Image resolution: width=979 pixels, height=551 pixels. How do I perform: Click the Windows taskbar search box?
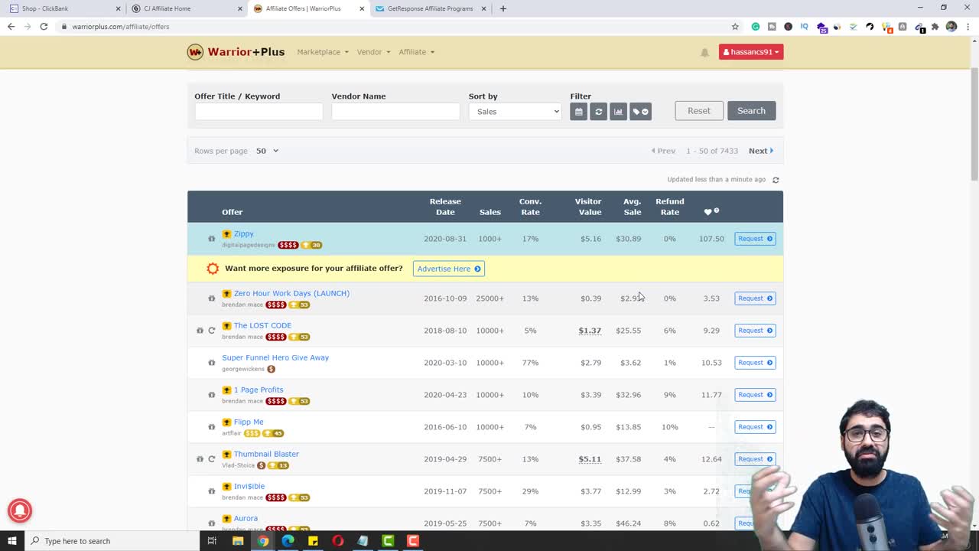111,541
